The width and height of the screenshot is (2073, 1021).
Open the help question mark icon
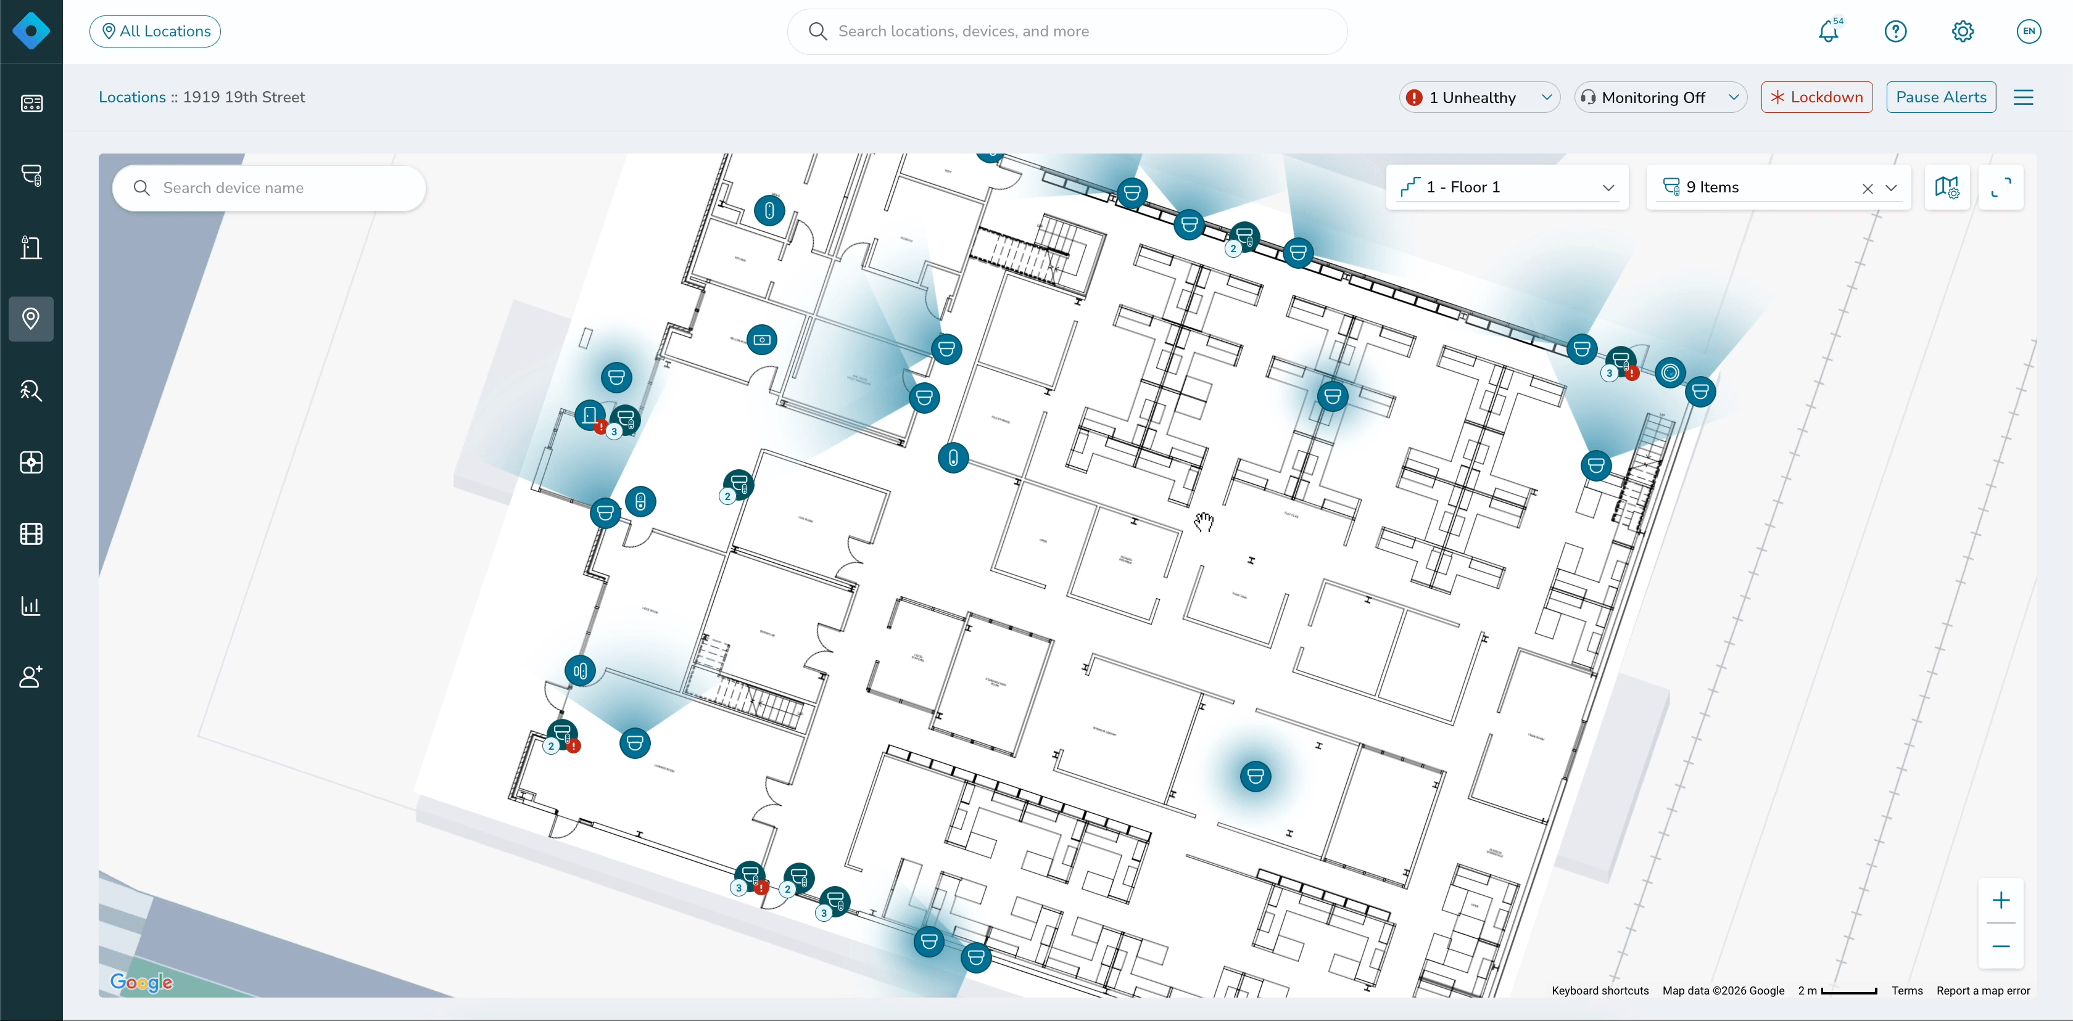[1895, 31]
